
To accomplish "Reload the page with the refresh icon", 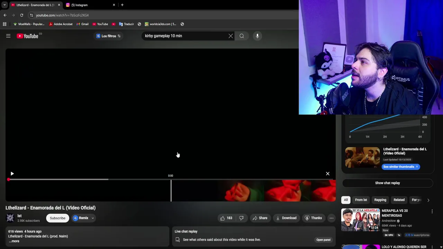I will [21, 15].
